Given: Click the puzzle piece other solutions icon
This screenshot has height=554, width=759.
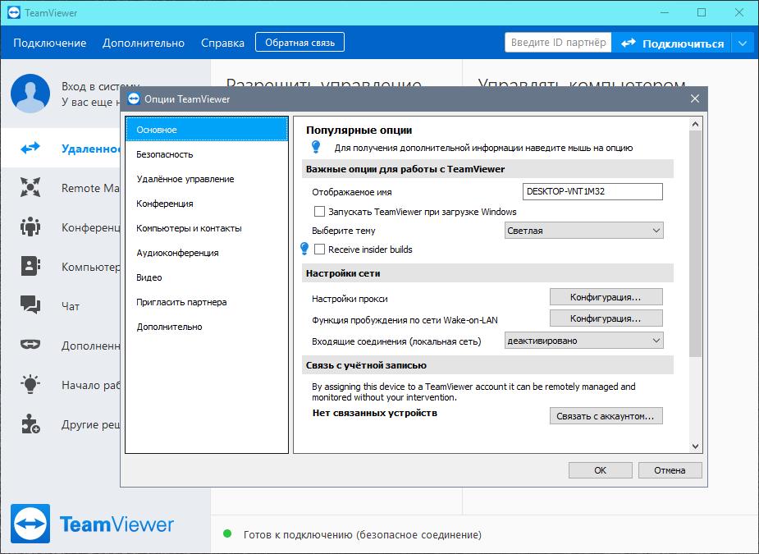Looking at the screenshot, I should coord(30,424).
